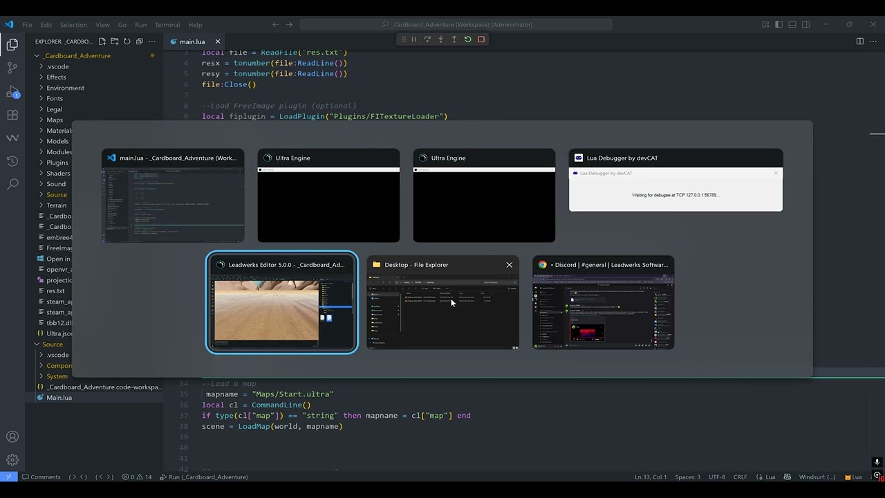This screenshot has width=885, height=498.
Task: Open the Source Control view
Action: point(12,68)
